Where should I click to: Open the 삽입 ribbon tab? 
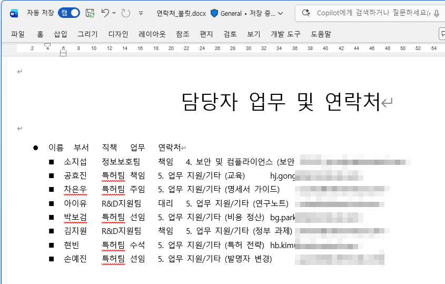(x=61, y=34)
